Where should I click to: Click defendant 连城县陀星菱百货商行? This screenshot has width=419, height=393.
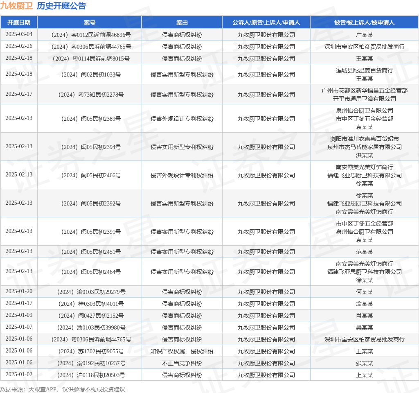coord(365,70)
